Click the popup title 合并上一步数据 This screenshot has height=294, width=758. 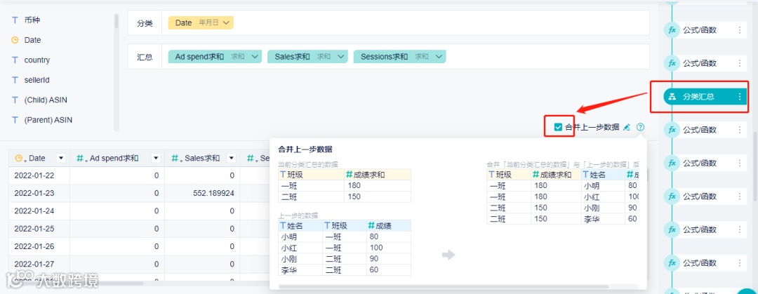305,149
